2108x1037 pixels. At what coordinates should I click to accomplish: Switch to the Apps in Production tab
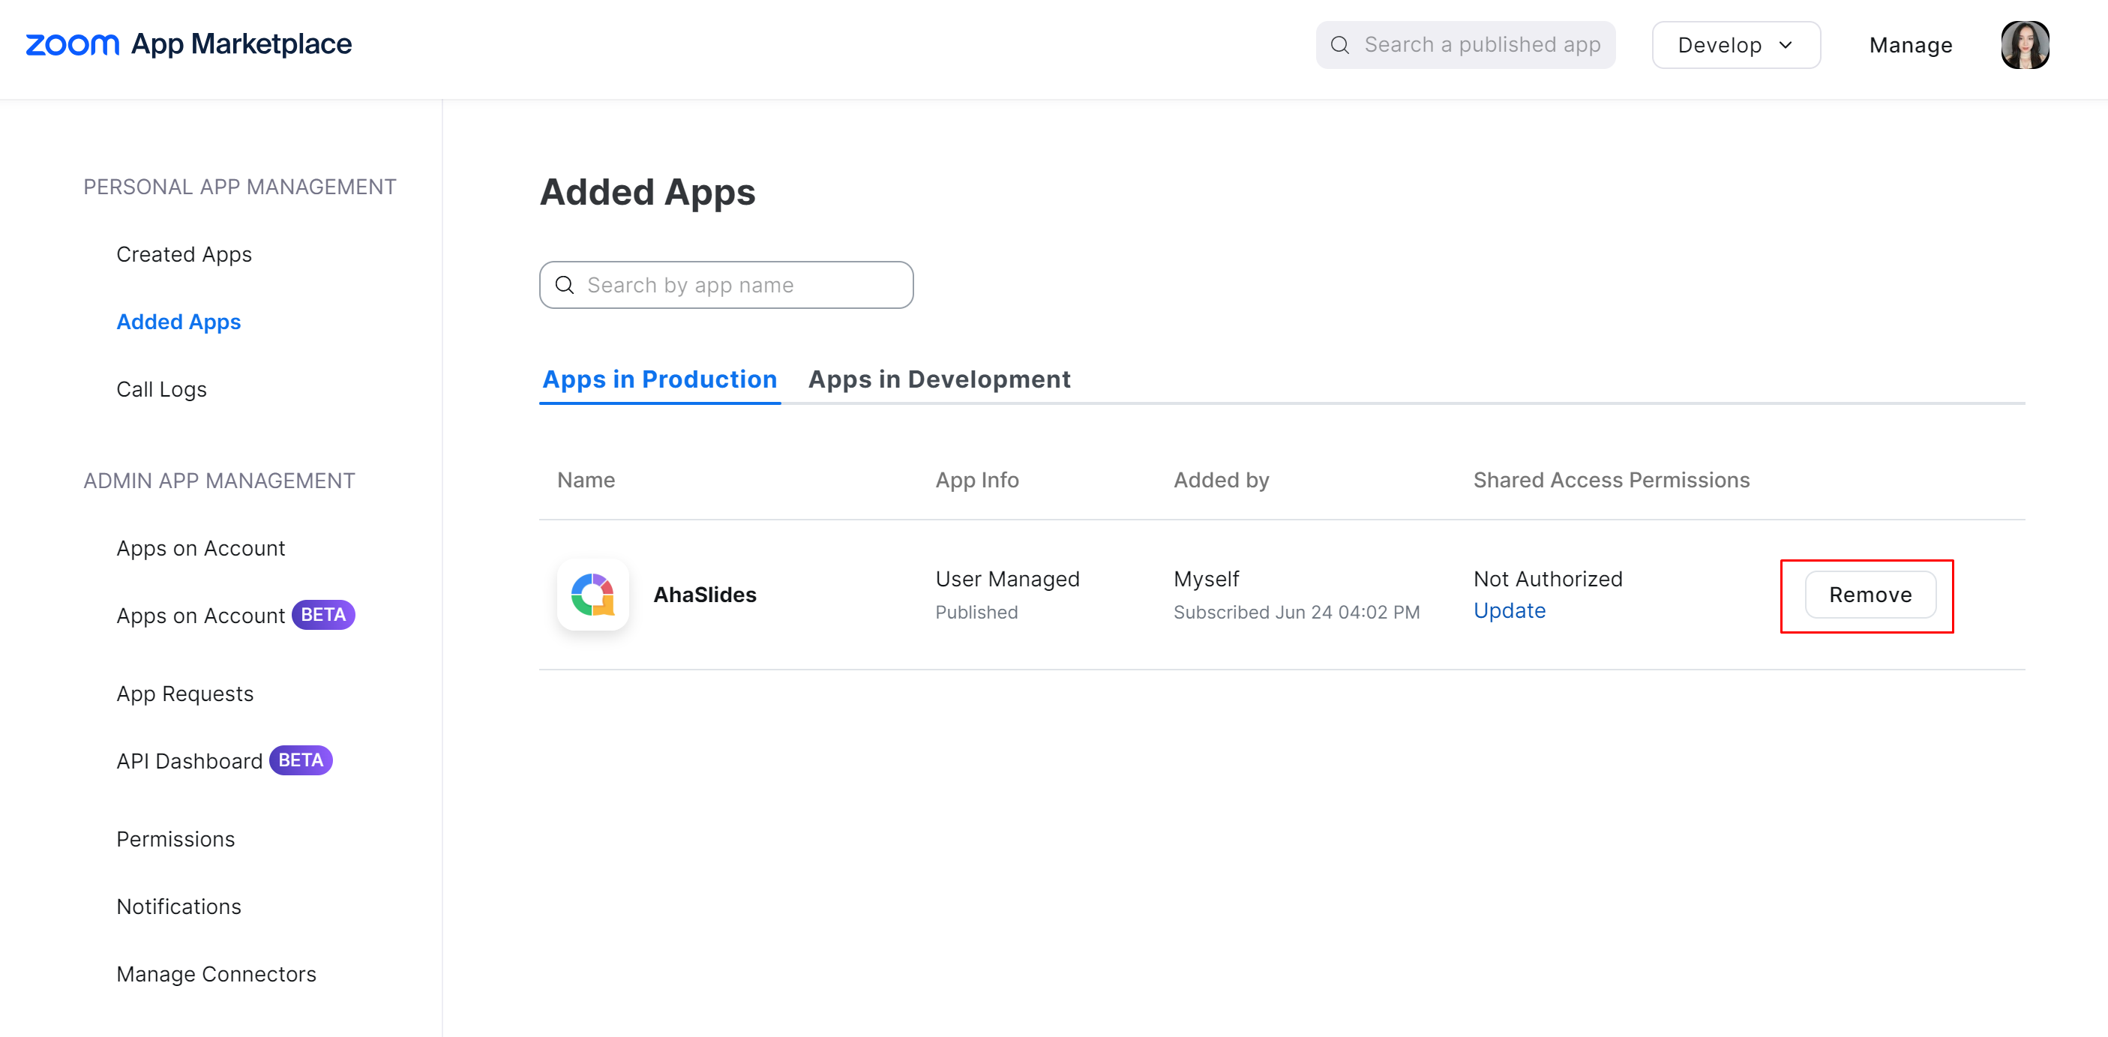660,379
